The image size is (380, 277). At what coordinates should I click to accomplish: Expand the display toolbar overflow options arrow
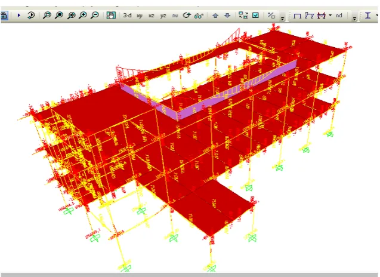tap(354, 18)
